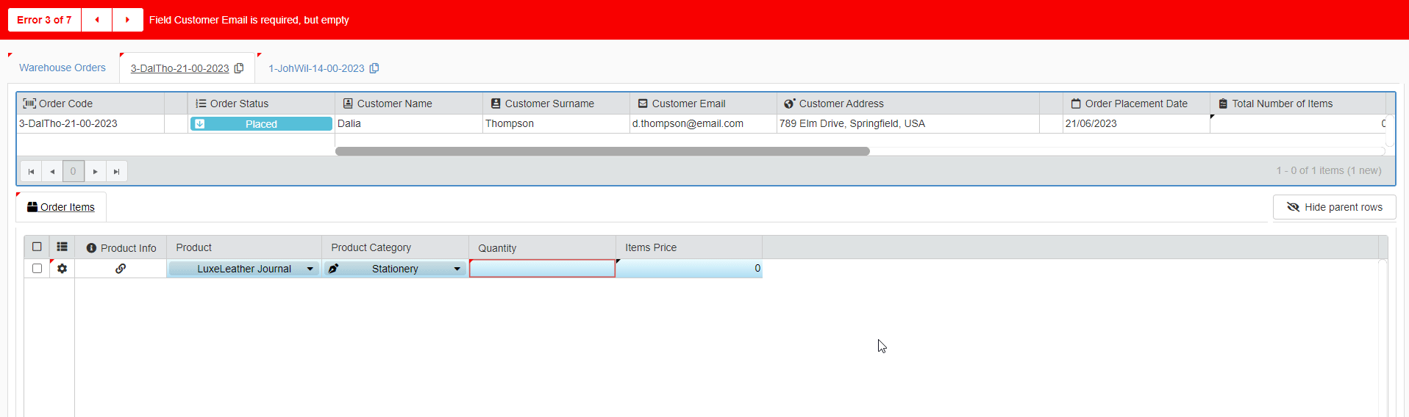Click the horizontal scrollbar in orders grid
The height and width of the screenshot is (417, 1409).
(602, 151)
